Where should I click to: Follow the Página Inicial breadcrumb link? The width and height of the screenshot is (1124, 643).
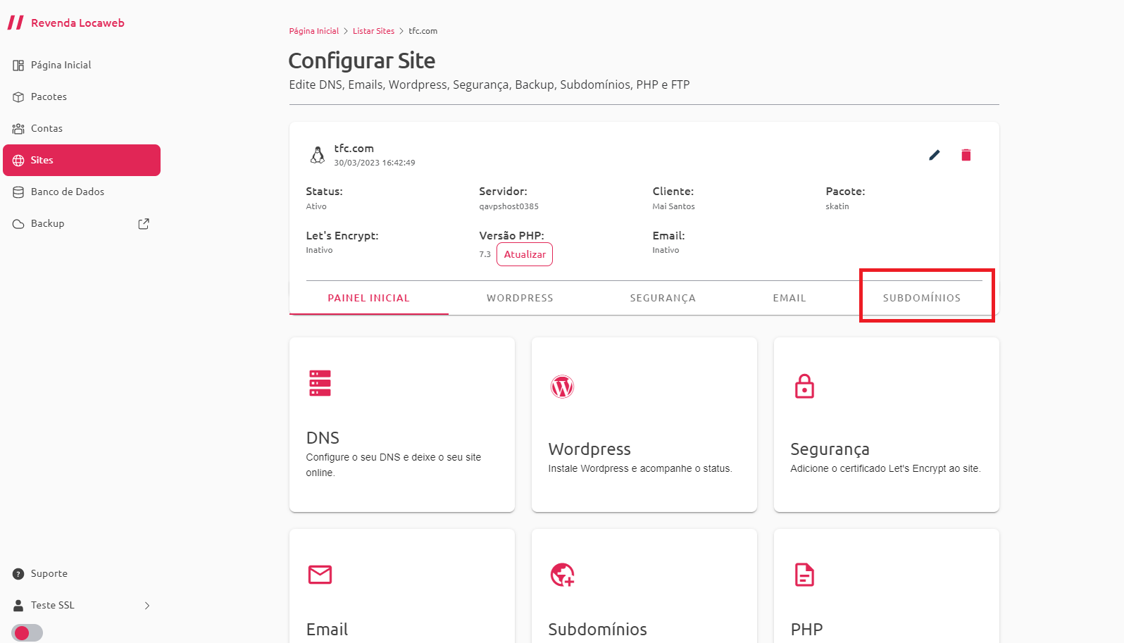[x=313, y=31]
